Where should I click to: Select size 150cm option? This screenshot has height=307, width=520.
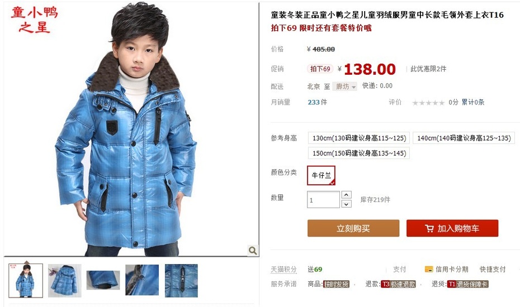359,153
